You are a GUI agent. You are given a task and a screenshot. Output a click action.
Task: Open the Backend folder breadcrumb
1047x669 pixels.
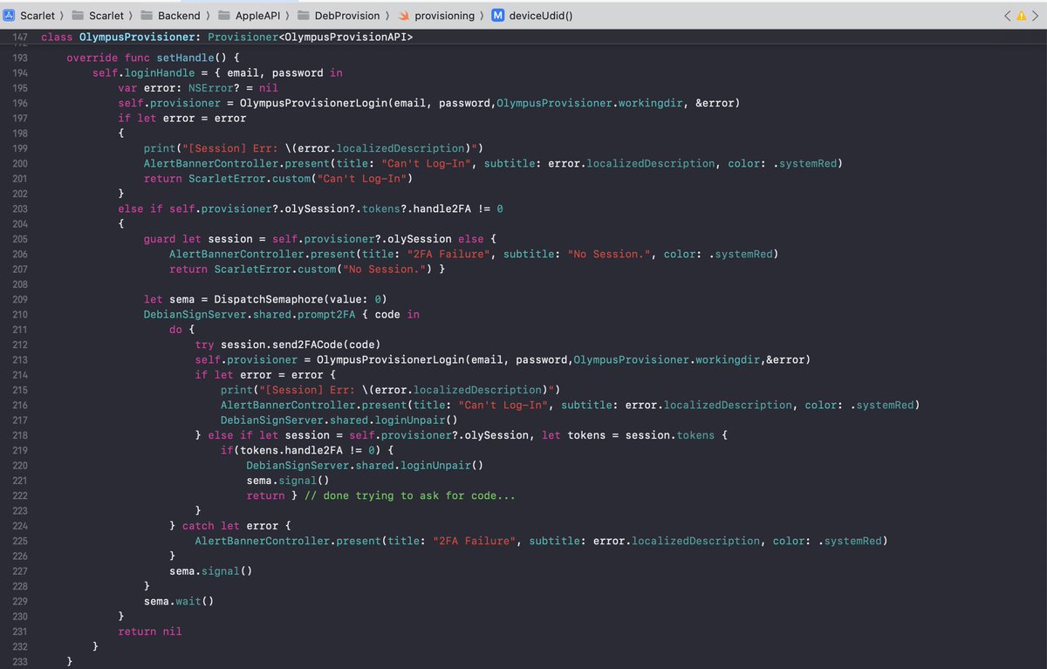[x=169, y=16]
